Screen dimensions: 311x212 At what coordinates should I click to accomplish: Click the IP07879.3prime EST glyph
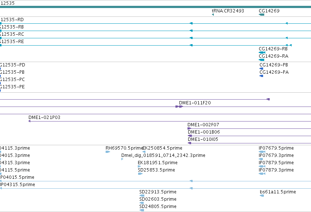click(262, 174)
